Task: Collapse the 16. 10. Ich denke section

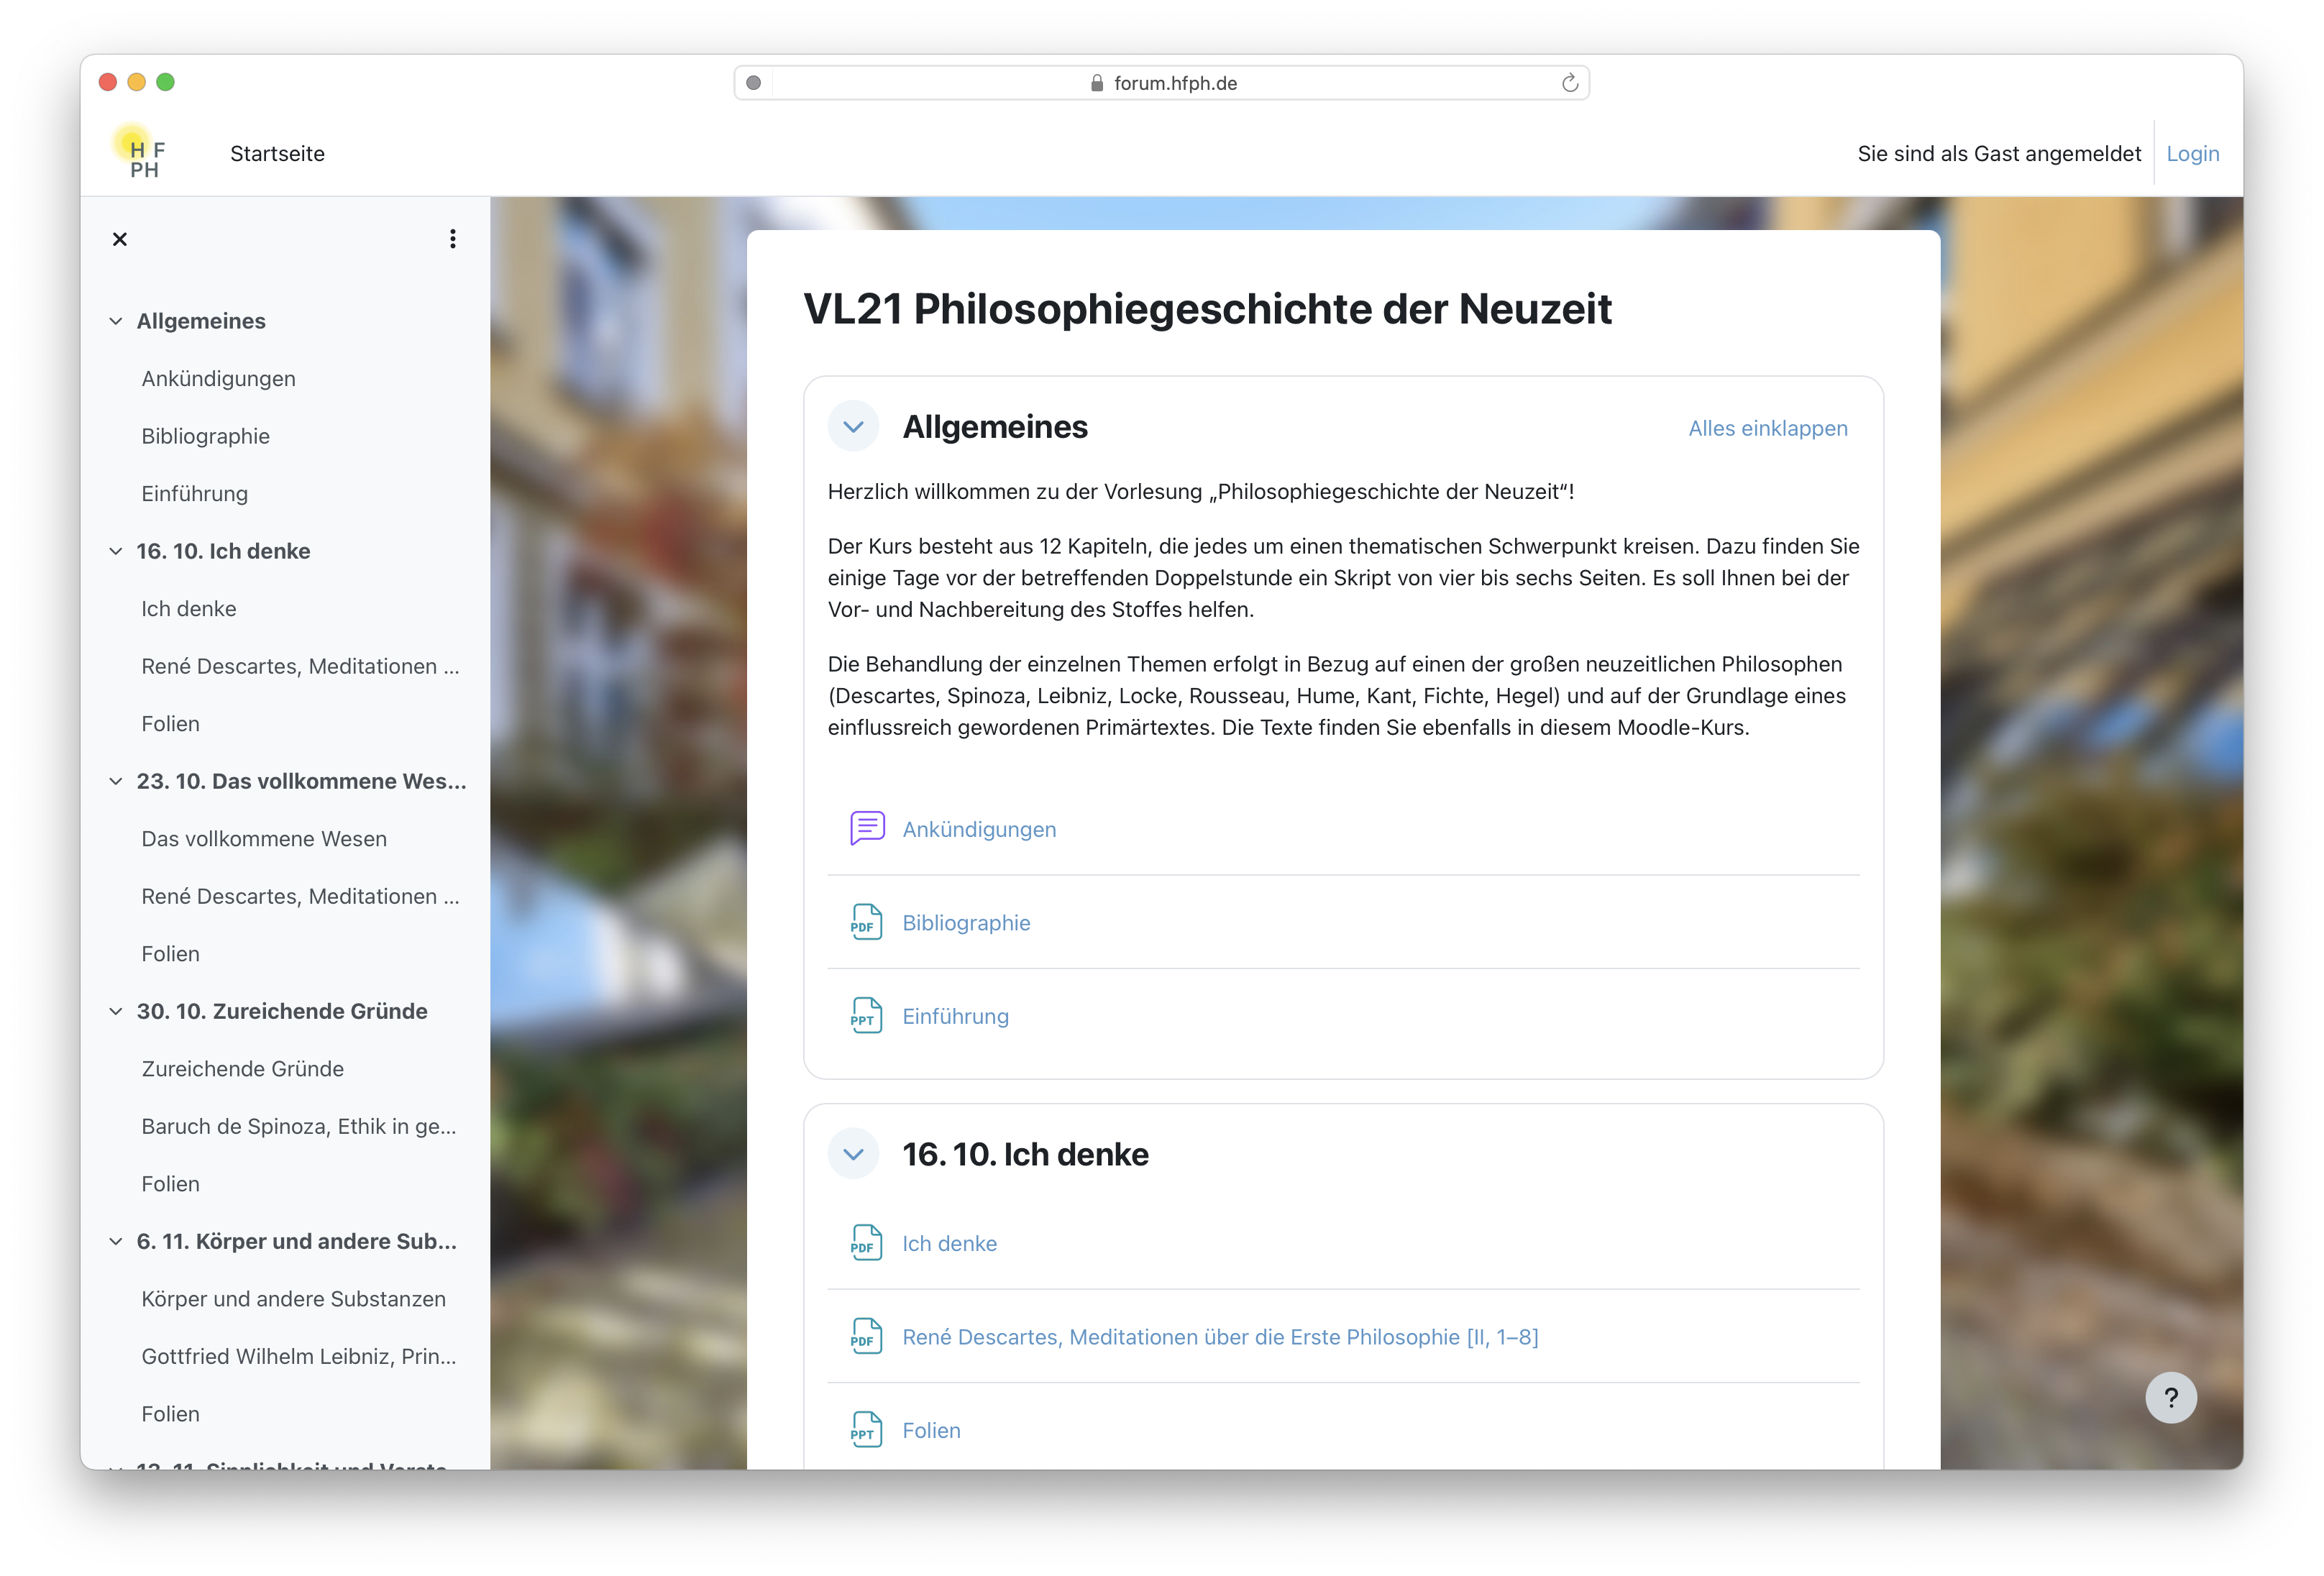Action: pyautogui.click(x=853, y=1154)
